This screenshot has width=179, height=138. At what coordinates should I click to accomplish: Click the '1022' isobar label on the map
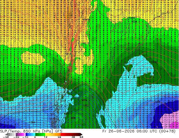coord(132,18)
